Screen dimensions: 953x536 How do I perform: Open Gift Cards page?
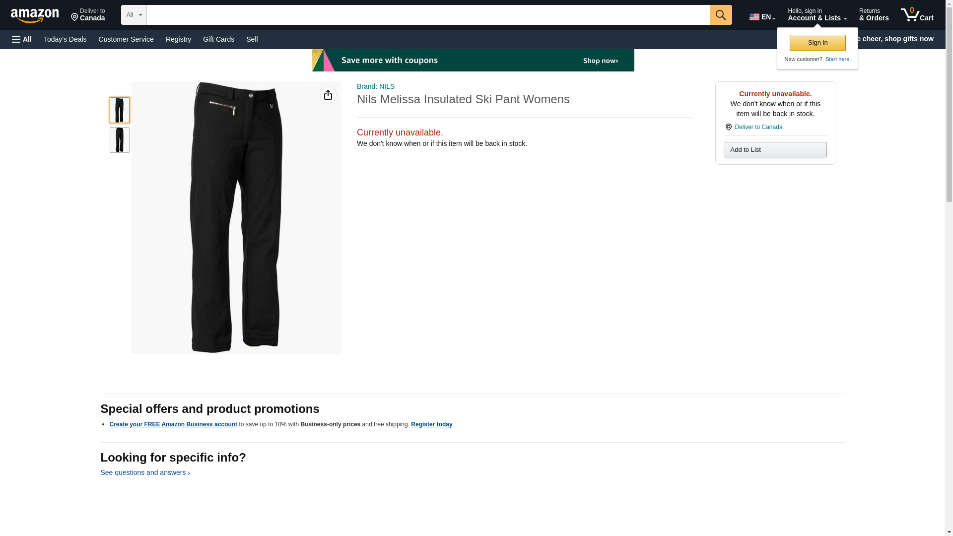point(218,39)
